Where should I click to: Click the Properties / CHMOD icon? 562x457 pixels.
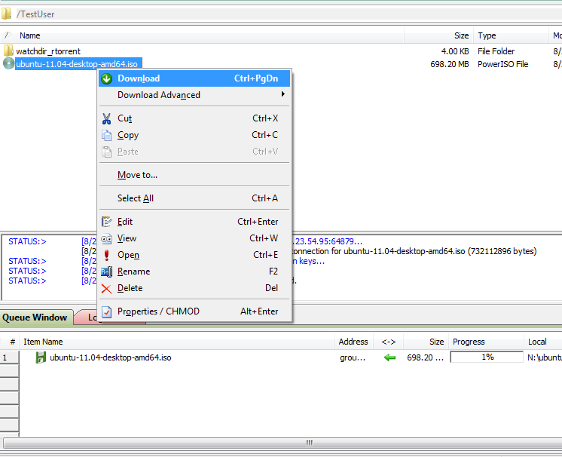point(106,311)
